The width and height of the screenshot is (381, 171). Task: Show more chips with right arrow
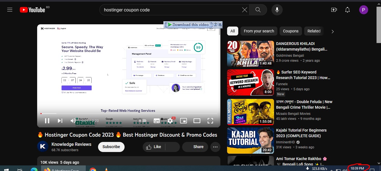[332, 31]
